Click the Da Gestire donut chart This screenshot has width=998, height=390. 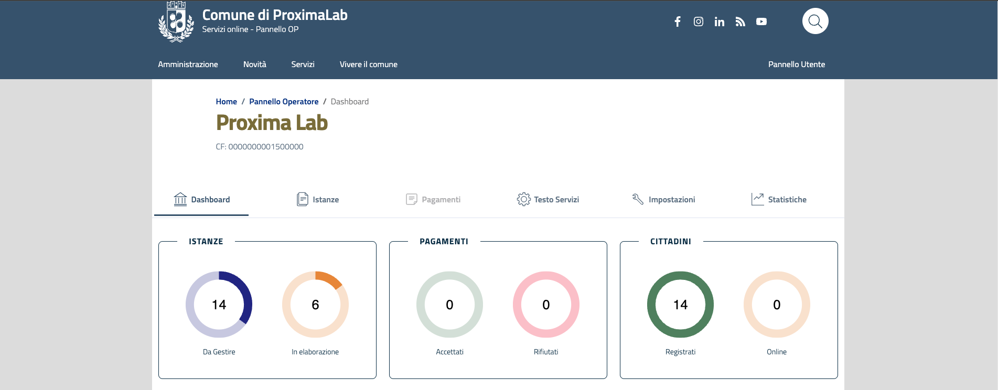pos(219,305)
